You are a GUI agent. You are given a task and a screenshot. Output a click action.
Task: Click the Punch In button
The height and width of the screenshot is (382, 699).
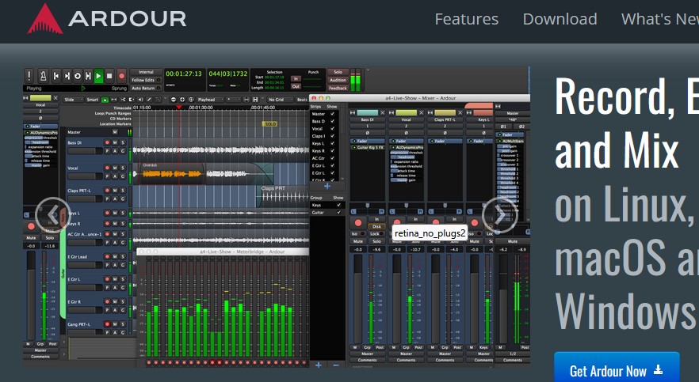click(x=296, y=79)
